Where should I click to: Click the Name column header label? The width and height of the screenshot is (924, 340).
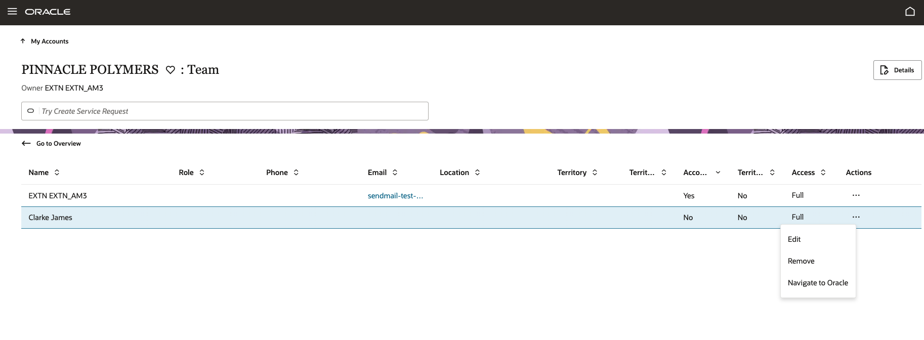click(x=38, y=173)
